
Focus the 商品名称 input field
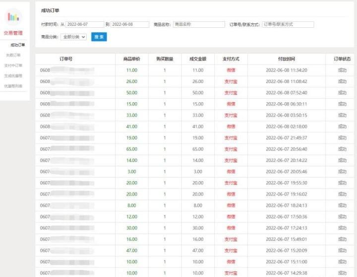199,24
